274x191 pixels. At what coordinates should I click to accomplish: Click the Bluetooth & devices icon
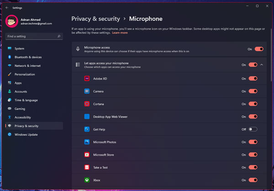10,57
